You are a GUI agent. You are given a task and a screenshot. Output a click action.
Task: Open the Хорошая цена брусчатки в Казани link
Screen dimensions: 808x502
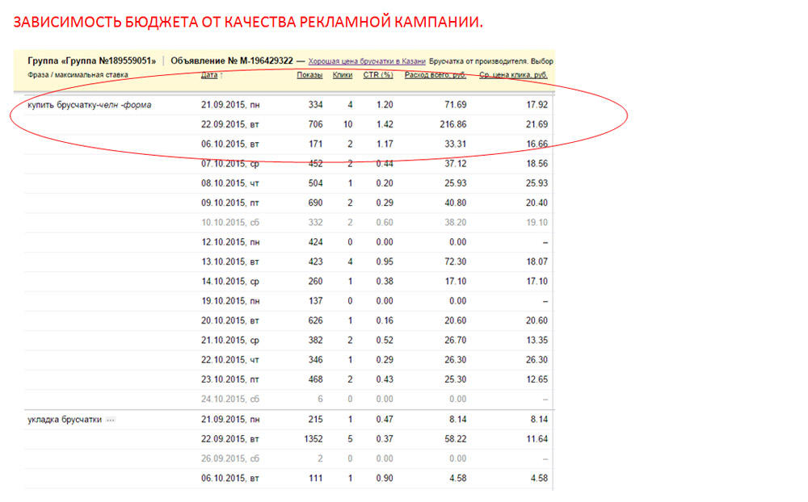367,61
